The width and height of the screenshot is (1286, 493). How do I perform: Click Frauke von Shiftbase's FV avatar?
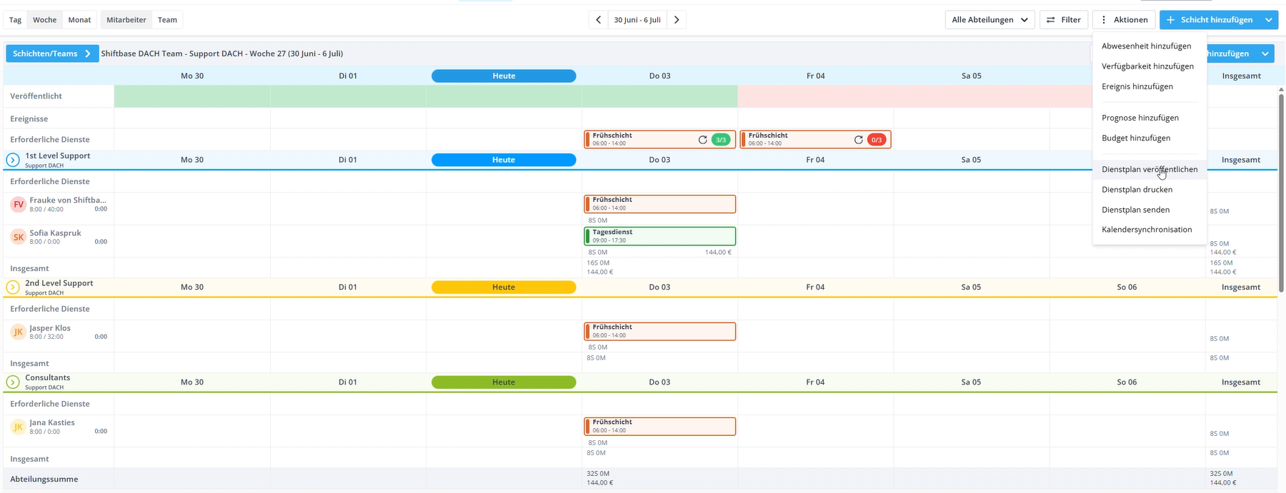tap(19, 205)
